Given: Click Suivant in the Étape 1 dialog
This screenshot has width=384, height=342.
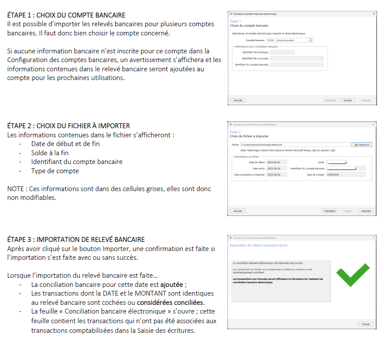Looking at the screenshot, I should [x=347, y=100].
